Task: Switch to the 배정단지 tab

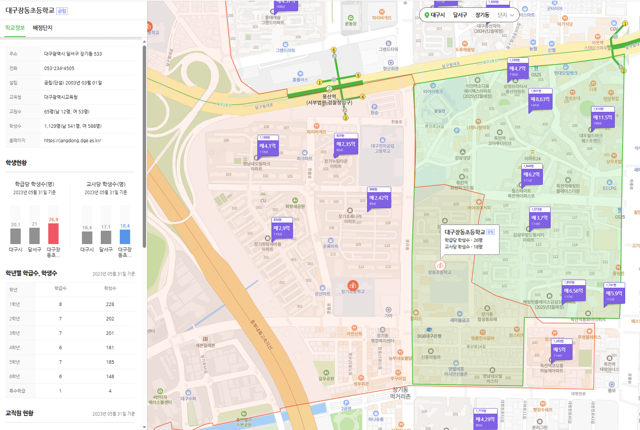Action: coord(43,28)
